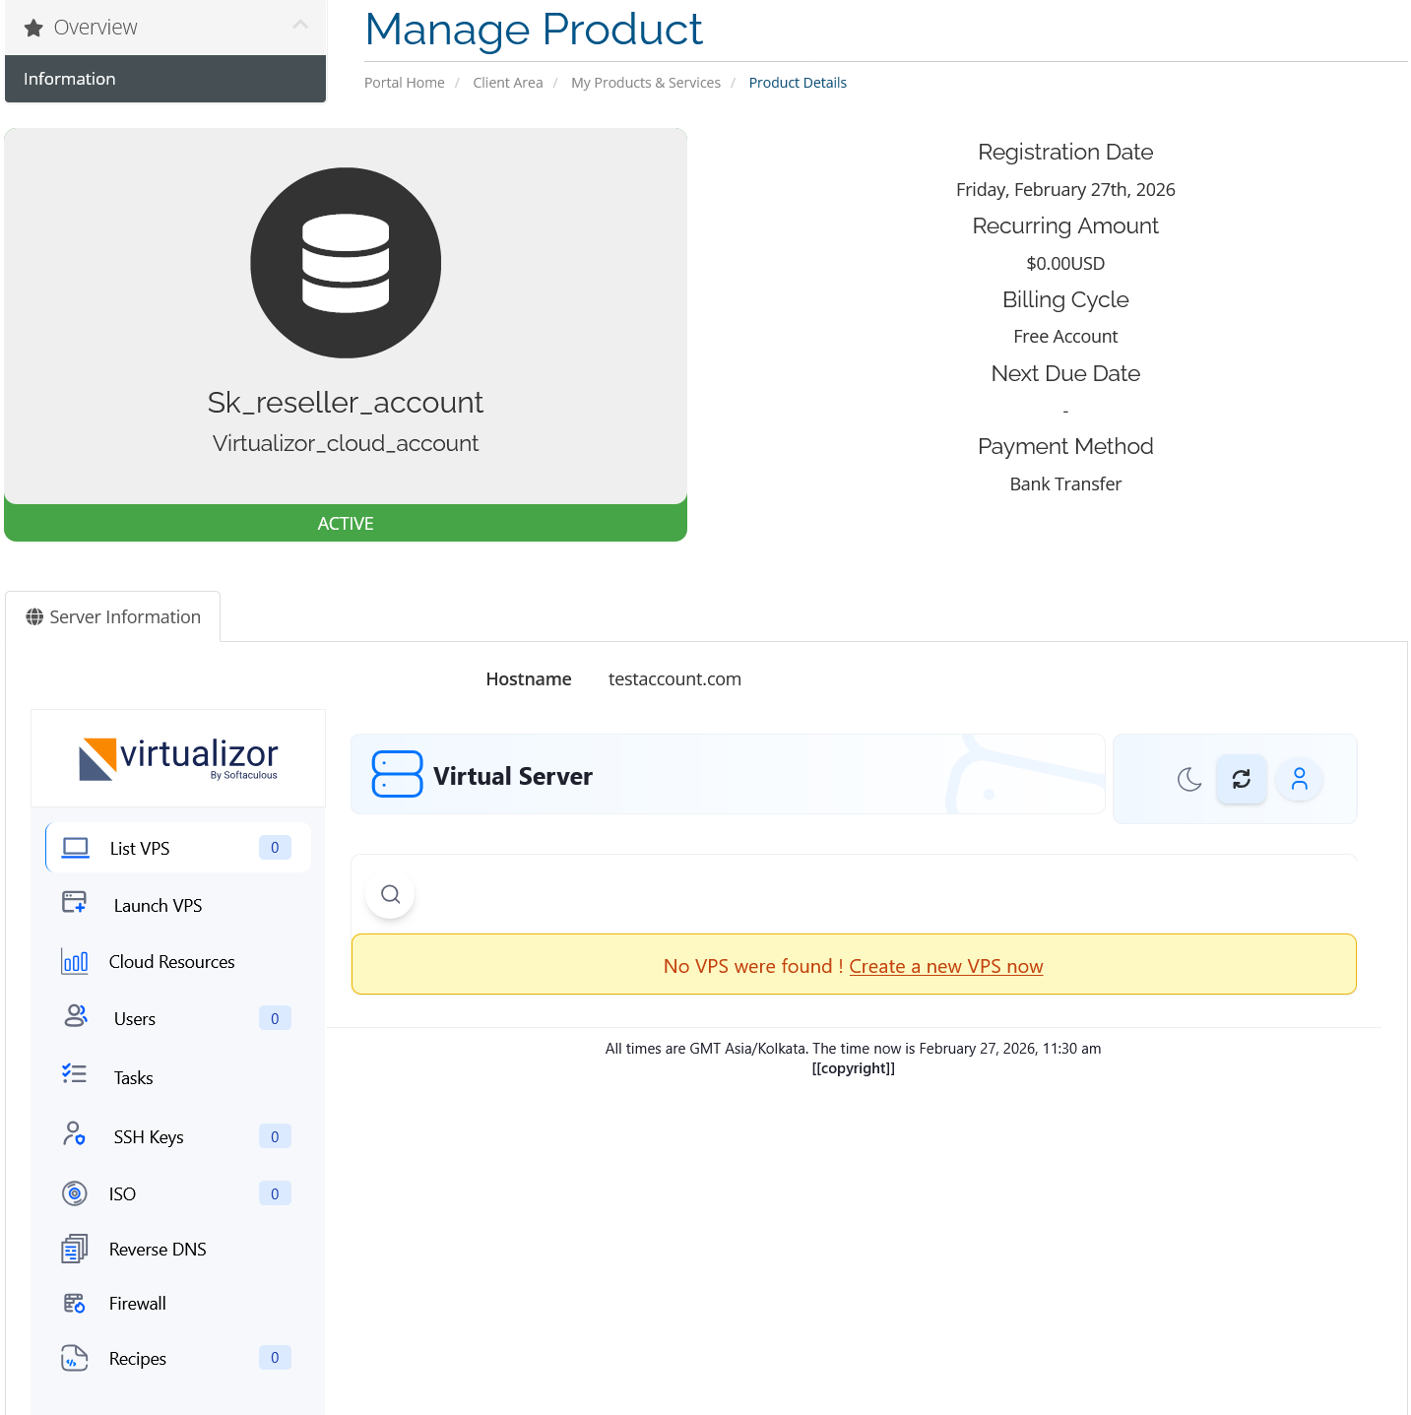Click the Virtualizor logo
This screenshot has height=1415, width=1411.
(178, 758)
